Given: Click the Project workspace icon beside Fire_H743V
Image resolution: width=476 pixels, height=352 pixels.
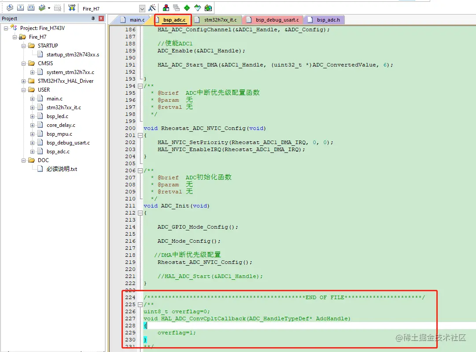Looking at the screenshot, I should (x=14, y=28).
